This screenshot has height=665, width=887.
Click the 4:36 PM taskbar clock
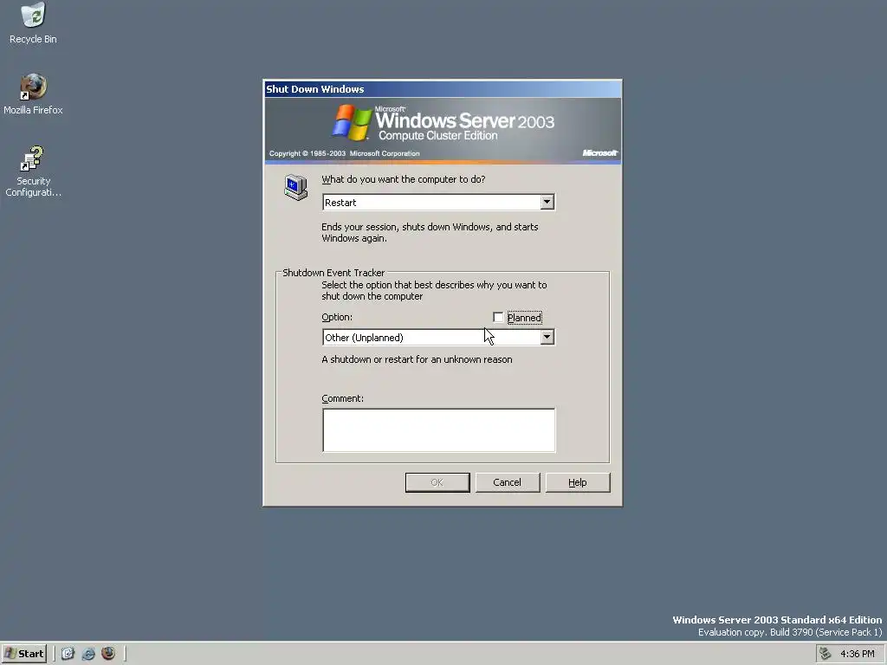pyautogui.click(x=857, y=654)
